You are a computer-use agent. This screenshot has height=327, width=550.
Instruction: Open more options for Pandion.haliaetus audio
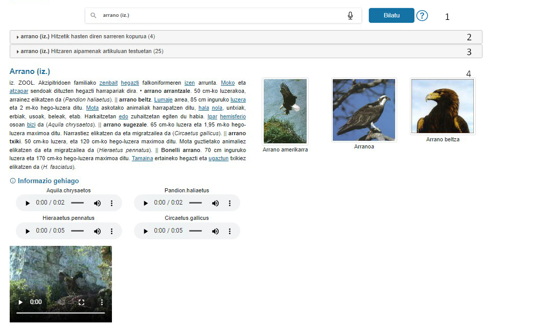click(x=230, y=203)
